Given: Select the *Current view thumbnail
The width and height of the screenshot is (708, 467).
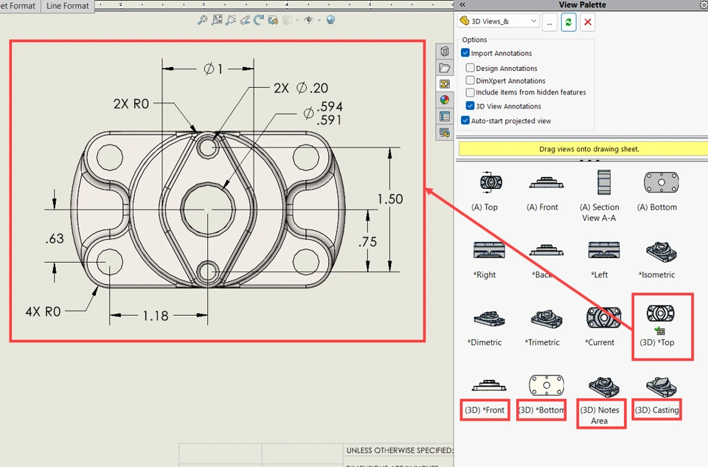Looking at the screenshot, I should (604, 317).
